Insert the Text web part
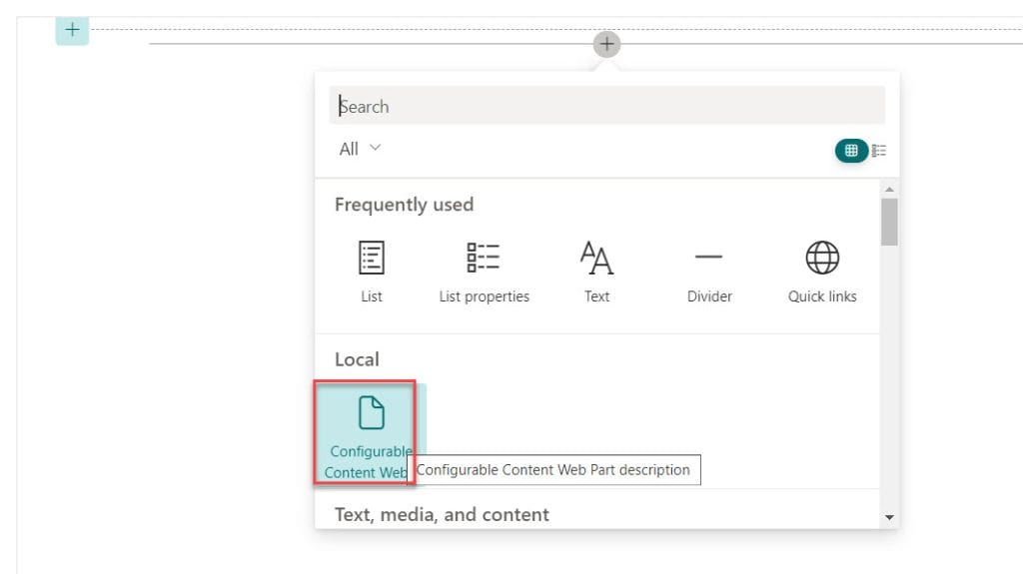 tap(596, 272)
